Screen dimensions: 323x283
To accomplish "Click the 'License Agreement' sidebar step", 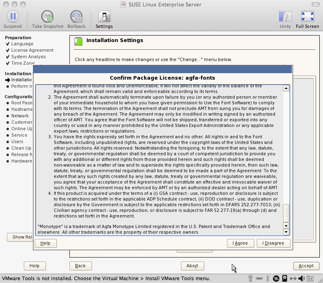I will (x=32, y=50).
